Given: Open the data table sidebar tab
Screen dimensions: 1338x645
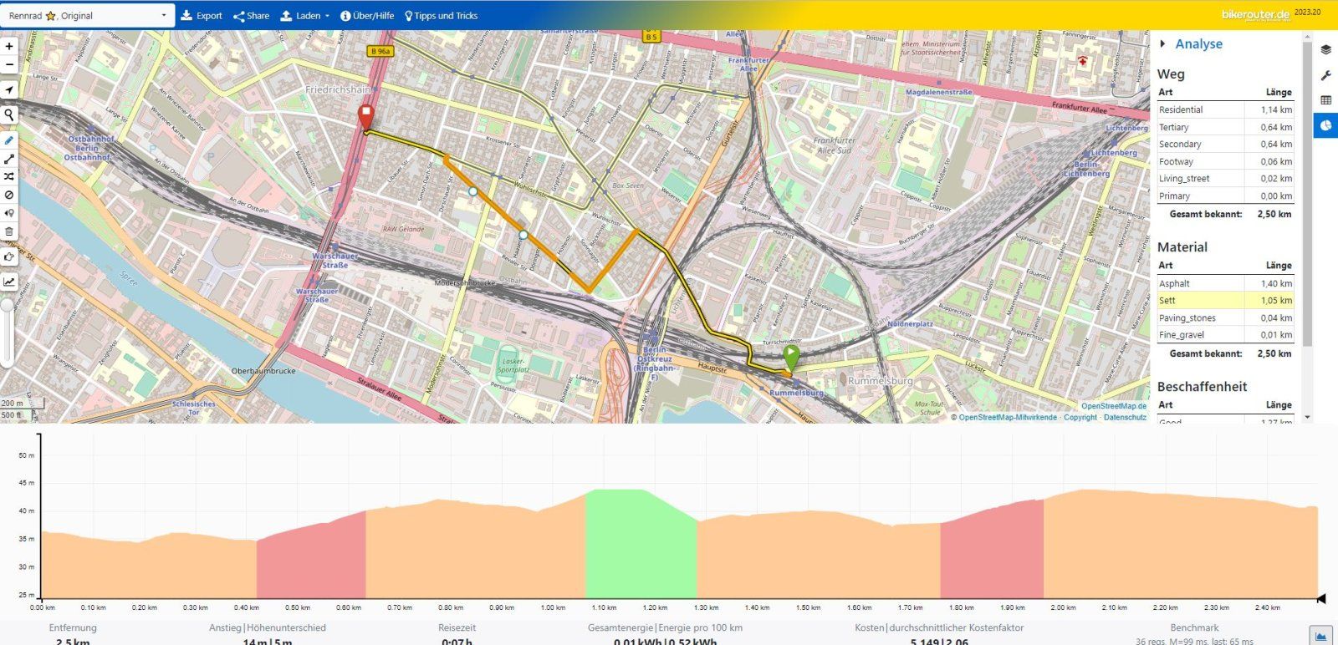Looking at the screenshot, I should pos(1325,100).
